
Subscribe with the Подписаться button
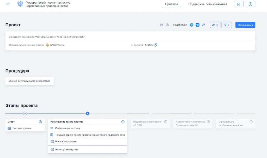click(x=245, y=25)
